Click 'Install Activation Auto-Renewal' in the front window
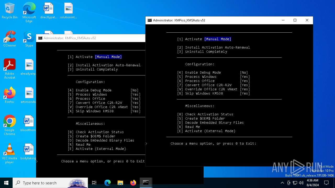Viewport: 335px width, 188px height. (217, 48)
